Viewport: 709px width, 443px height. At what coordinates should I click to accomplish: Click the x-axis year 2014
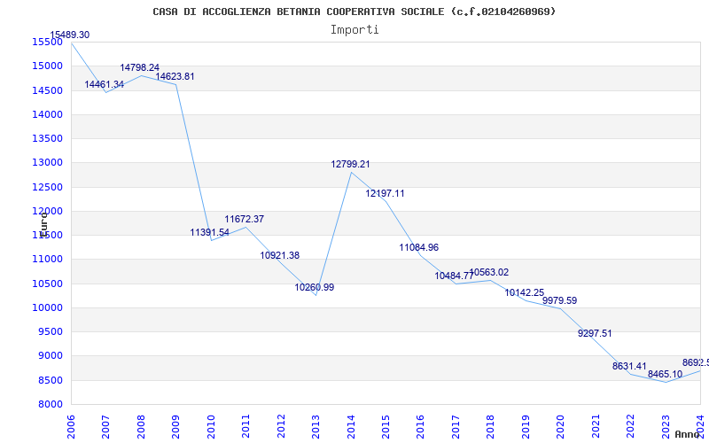tap(351, 426)
